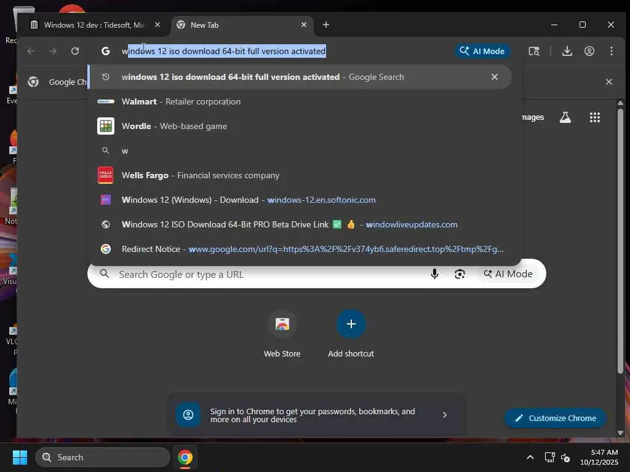Open the Chrome profile icon
This screenshot has width=630, height=472.
point(589,51)
